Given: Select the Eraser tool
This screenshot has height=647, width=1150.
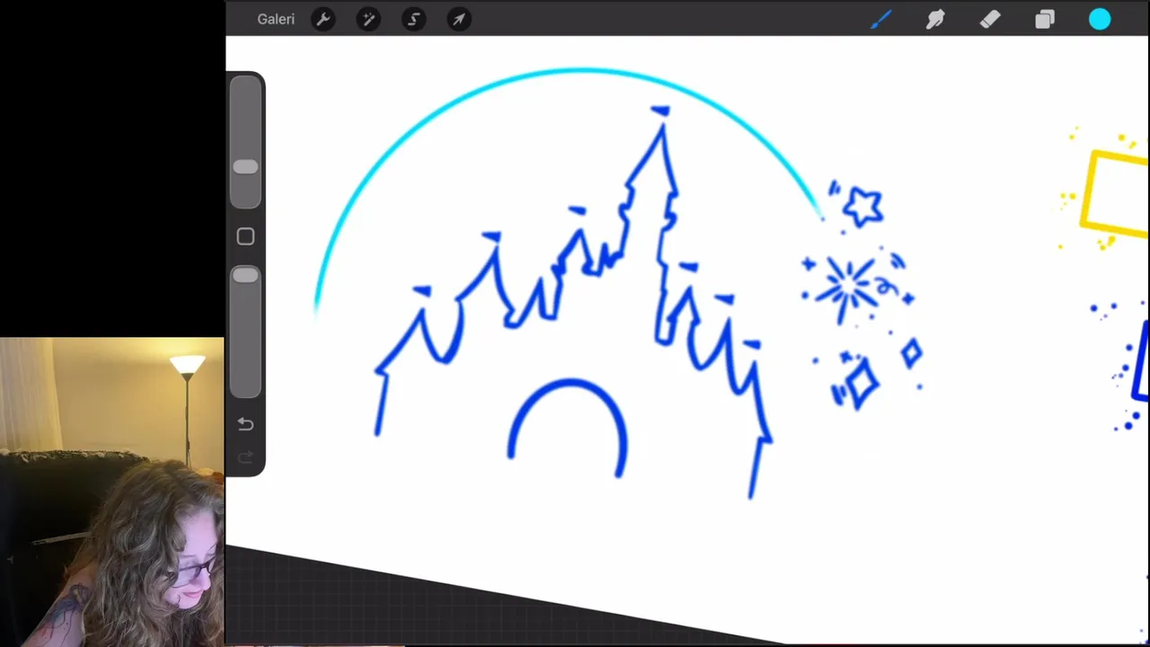Looking at the screenshot, I should tap(990, 19).
